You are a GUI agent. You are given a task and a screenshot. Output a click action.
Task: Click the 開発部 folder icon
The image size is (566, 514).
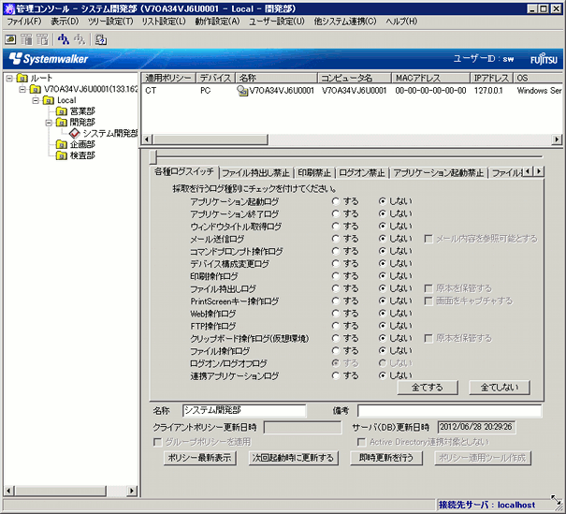coord(62,122)
